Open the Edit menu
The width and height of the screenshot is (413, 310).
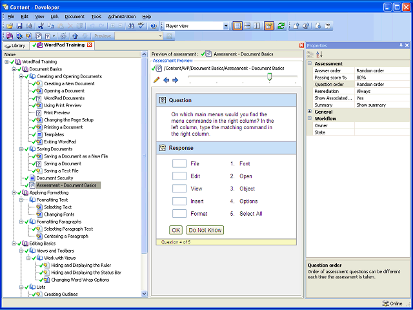point(25,16)
